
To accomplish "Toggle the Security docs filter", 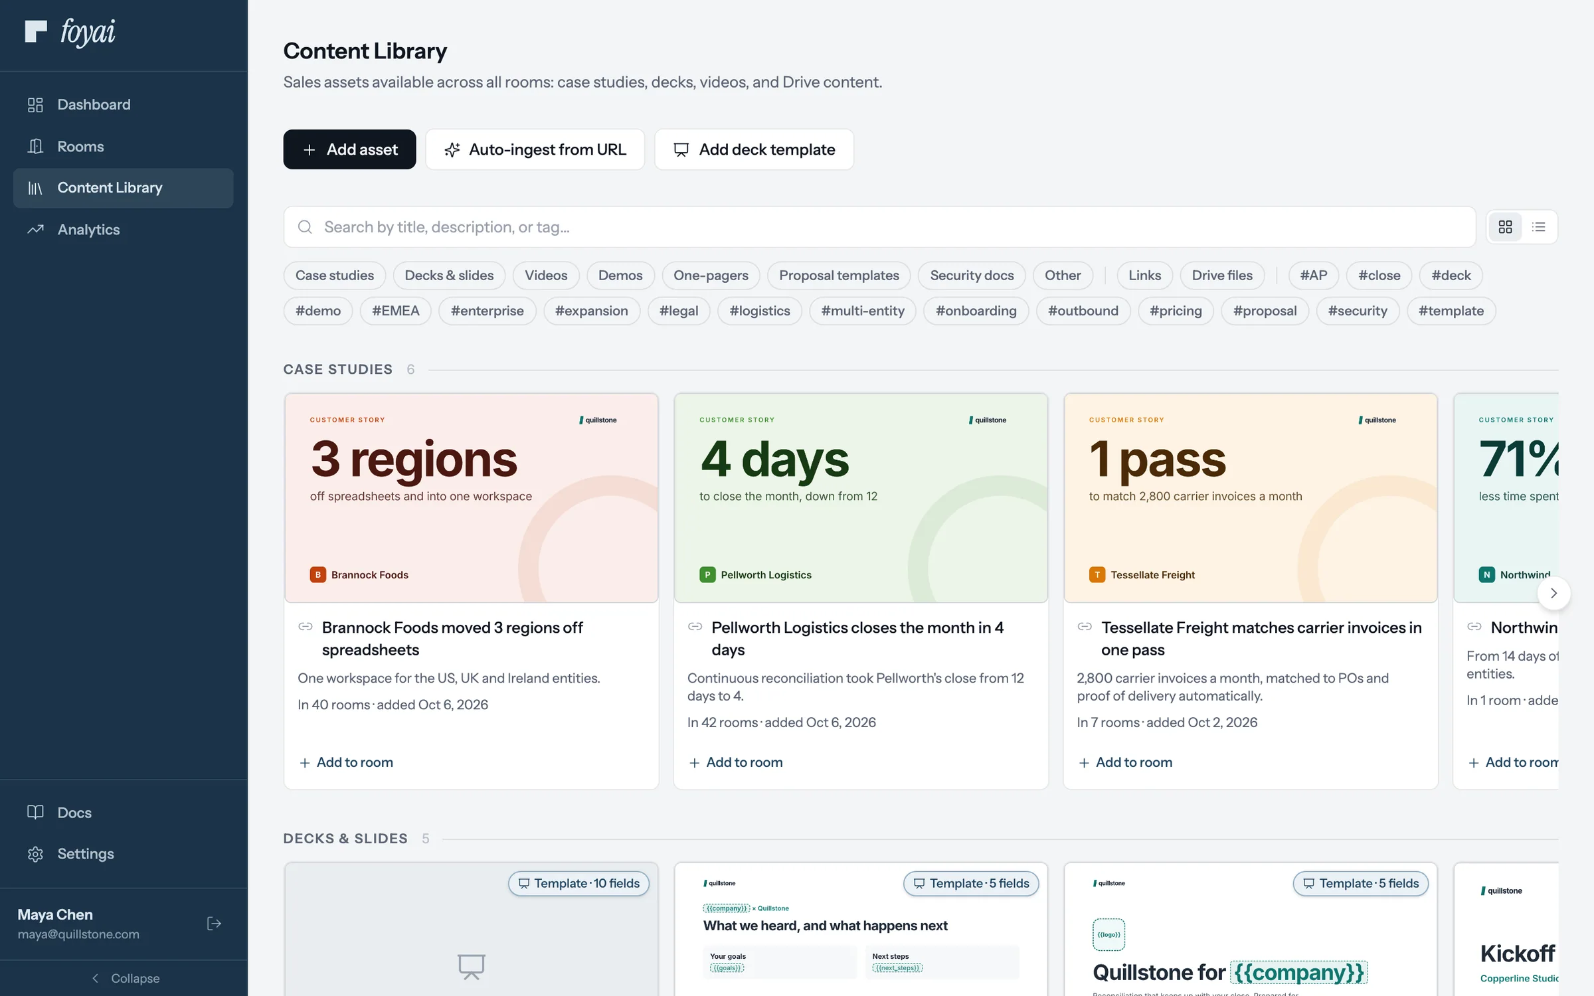I will click(972, 276).
